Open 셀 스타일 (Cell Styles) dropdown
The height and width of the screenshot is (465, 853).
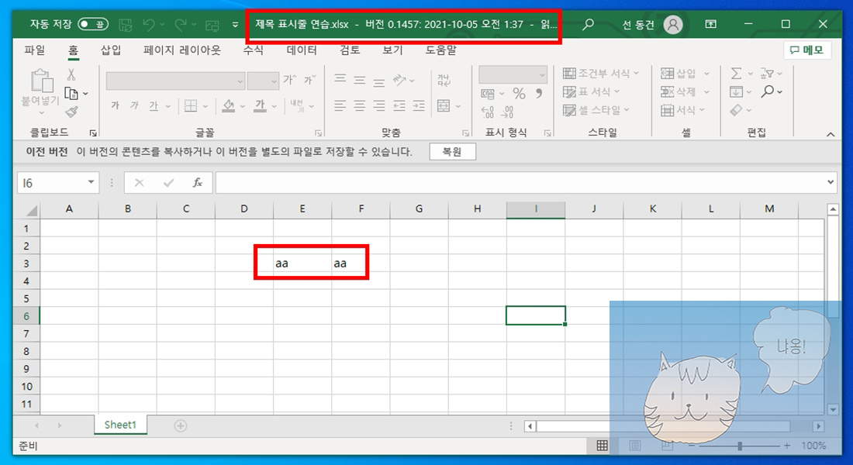coord(596,110)
